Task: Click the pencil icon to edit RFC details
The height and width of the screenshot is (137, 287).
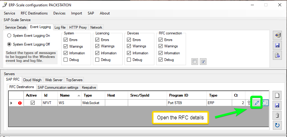Action: [257, 103]
